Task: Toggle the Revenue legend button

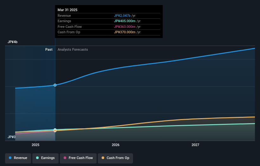Action: pyautogui.click(x=18, y=158)
